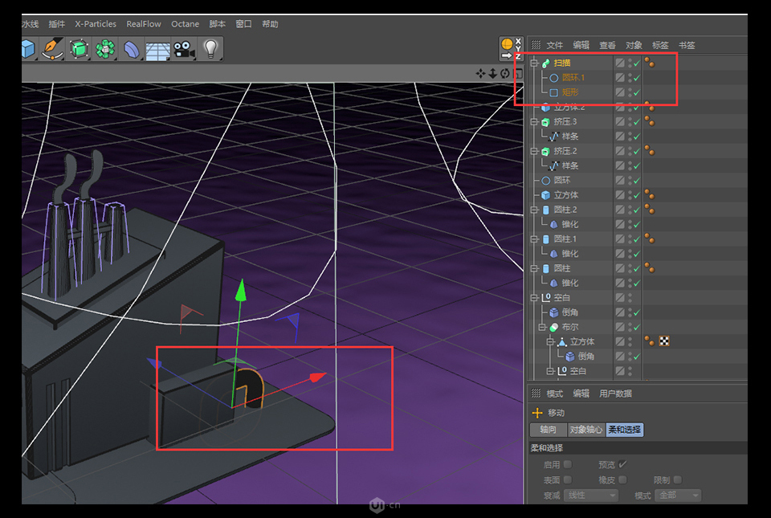
Task: Select the 矩形 spline in the Object Manager
Action: point(569,91)
